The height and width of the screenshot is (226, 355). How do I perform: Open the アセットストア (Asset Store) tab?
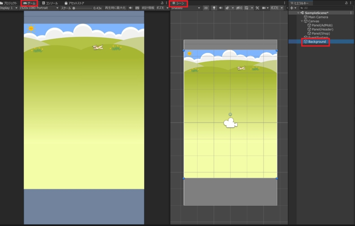(x=74, y=3)
